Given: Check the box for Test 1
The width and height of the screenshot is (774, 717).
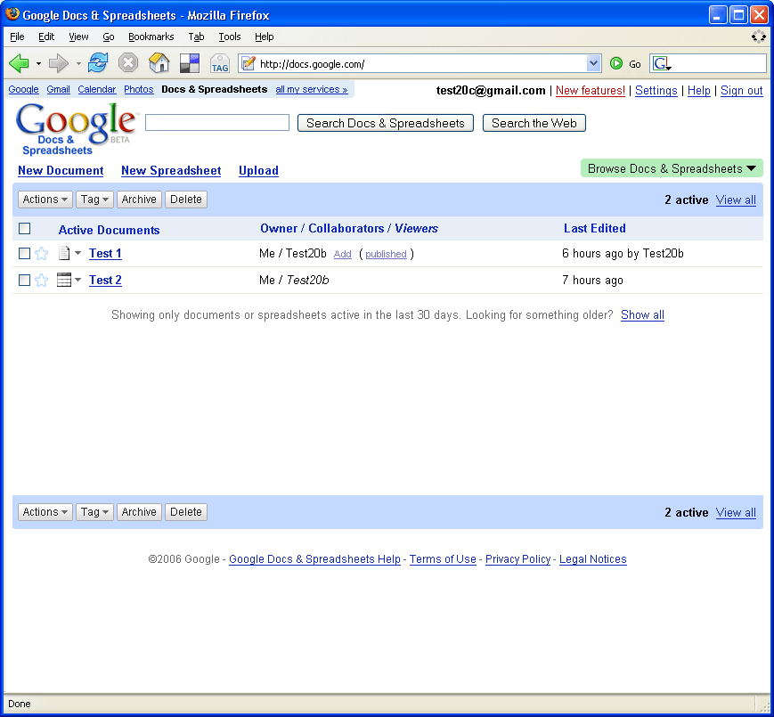Looking at the screenshot, I should pyautogui.click(x=24, y=253).
